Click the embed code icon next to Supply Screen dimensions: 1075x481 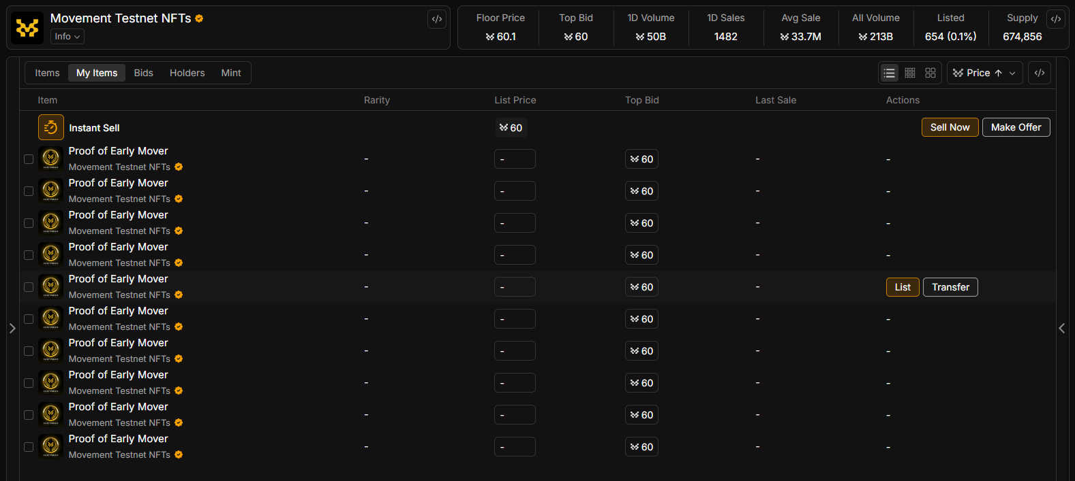pyautogui.click(x=1055, y=19)
